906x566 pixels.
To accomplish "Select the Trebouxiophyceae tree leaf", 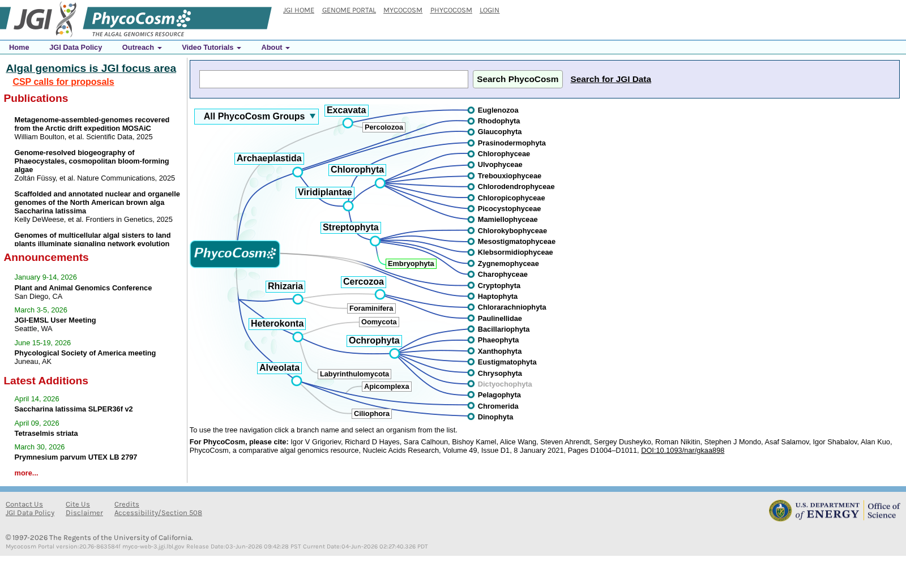I will [510, 176].
